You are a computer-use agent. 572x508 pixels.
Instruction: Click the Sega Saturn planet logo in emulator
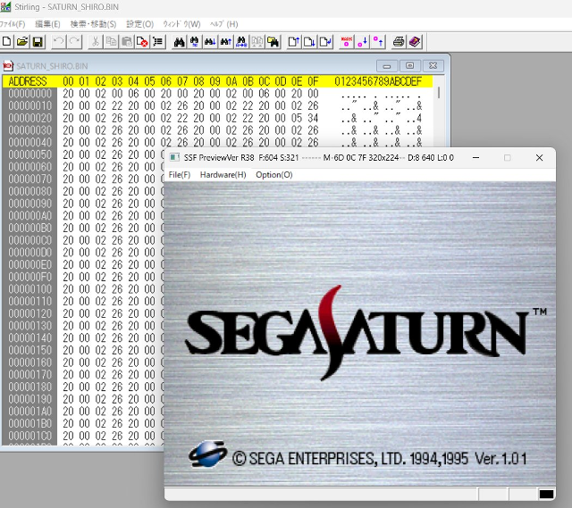(x=207, y=454)
